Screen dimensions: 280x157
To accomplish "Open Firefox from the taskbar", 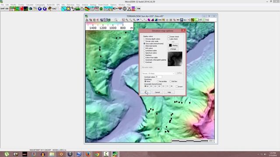I will click(88, 154).
